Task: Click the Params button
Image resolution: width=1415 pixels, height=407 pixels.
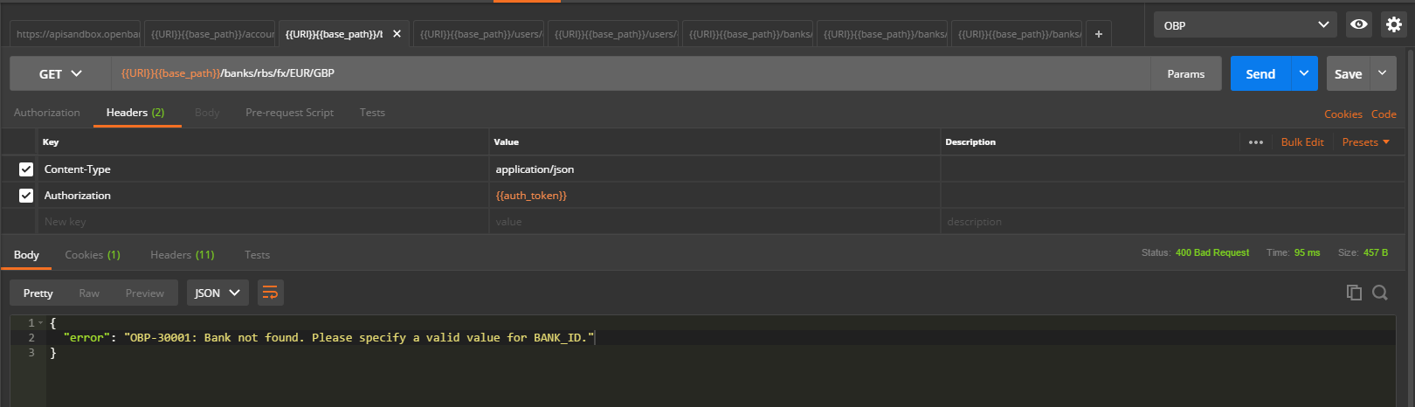Action: [1186, 74]
